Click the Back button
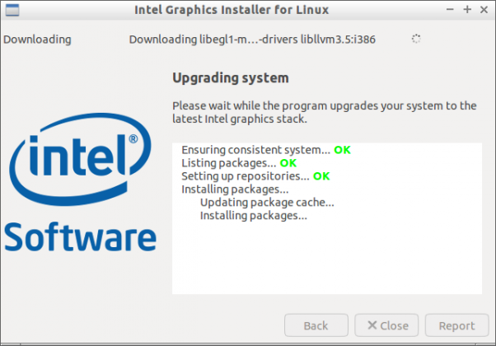Screen dimensions: 496x346 pyautogui.click(x=316, y=325)
